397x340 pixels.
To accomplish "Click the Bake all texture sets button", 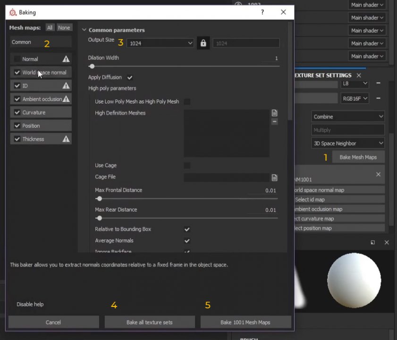I will pyautogui.click(x=149, y=322).
